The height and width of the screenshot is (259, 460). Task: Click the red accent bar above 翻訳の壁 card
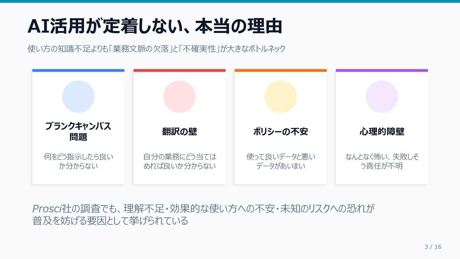coord(180,70)
